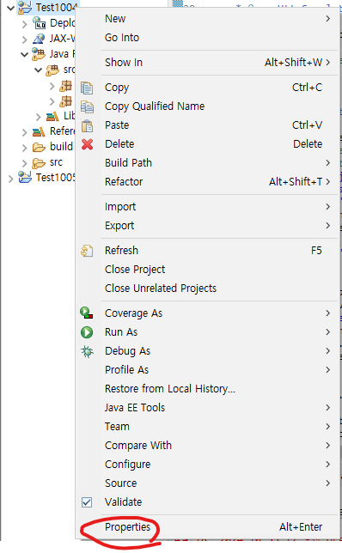Expand the build folder in tree
The width and height of the screenshot is (342, 553).
[x=24, y=147]
